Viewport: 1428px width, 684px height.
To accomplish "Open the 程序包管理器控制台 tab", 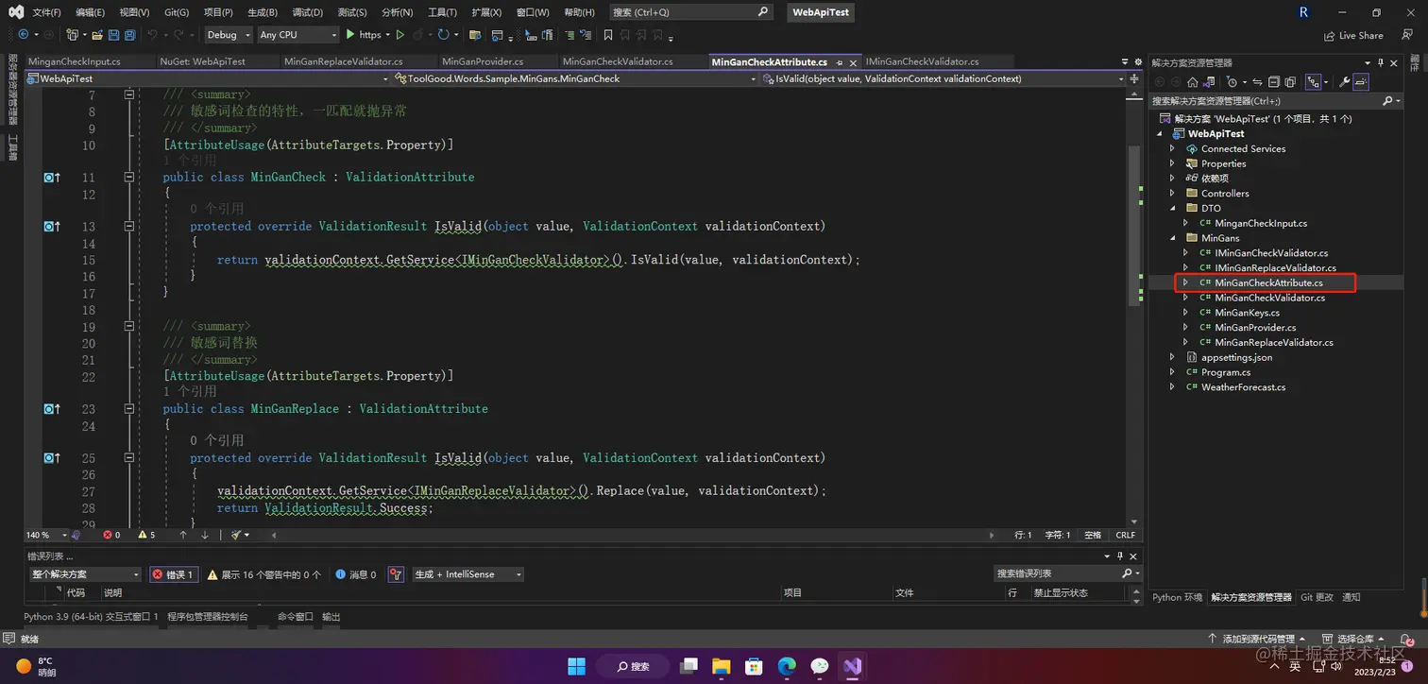I will pos(207,616).
